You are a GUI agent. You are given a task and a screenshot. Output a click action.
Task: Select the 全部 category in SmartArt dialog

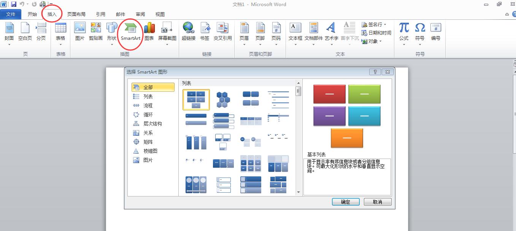(x=153, y=87)
